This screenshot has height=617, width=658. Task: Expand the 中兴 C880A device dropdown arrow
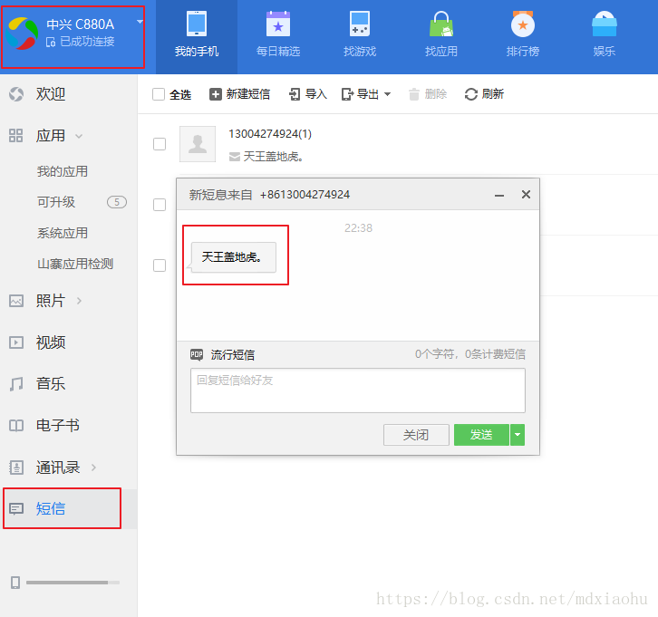pos(140,22)
